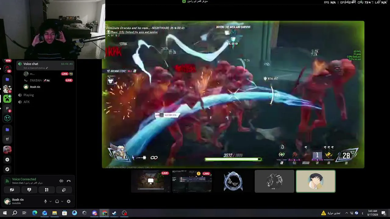The image size is (390, 219).
Task: Open the heat warning taskbar widget
Action: (331, 213)
